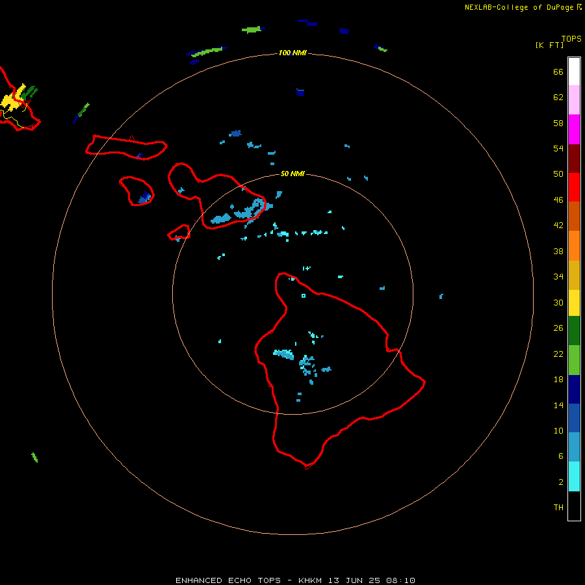585x585 pixels.
Task: Select the 22 scale value
Action: pyautogui.click(x=558, y=354)
